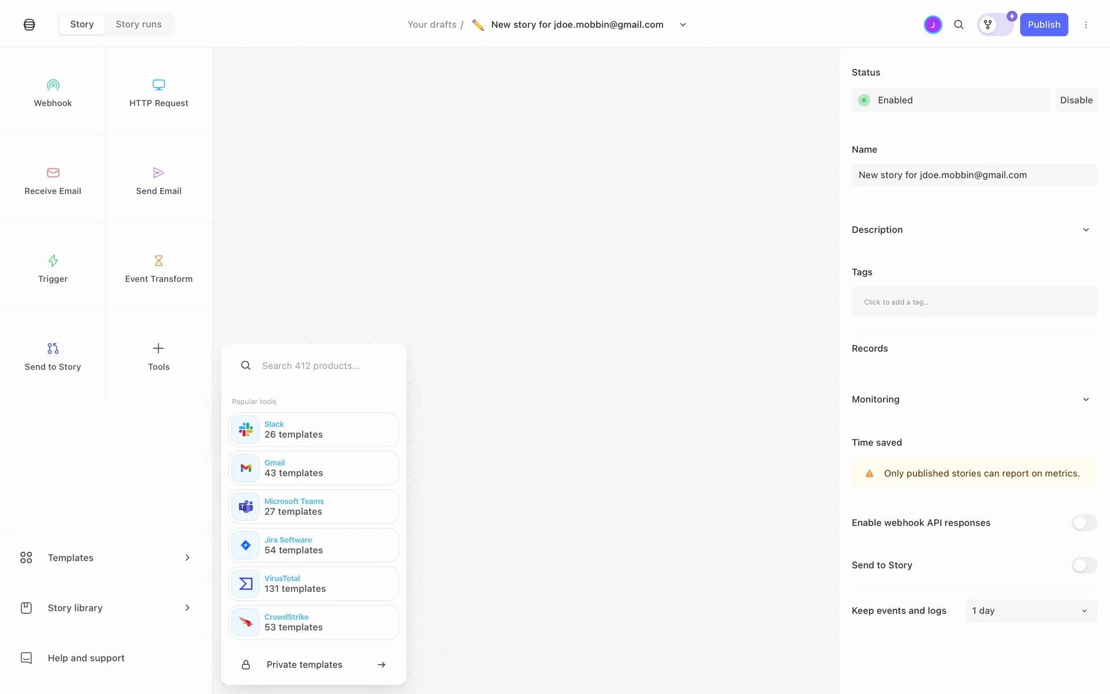
Task: Expand the Monitoring section
Action: coord(1086,400)
